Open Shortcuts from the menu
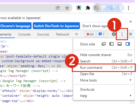 point(104,90)
